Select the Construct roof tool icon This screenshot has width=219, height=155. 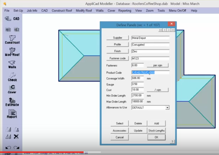pos(12,39)
